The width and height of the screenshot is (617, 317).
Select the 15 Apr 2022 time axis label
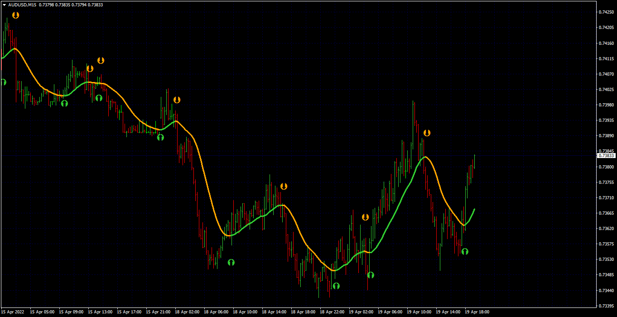click(12, 312)
